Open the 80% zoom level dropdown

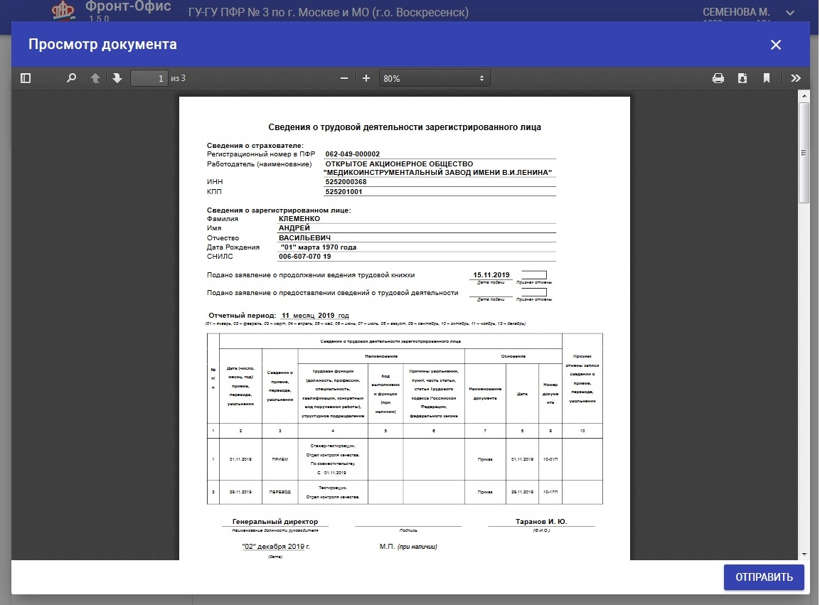pos(434,78)
